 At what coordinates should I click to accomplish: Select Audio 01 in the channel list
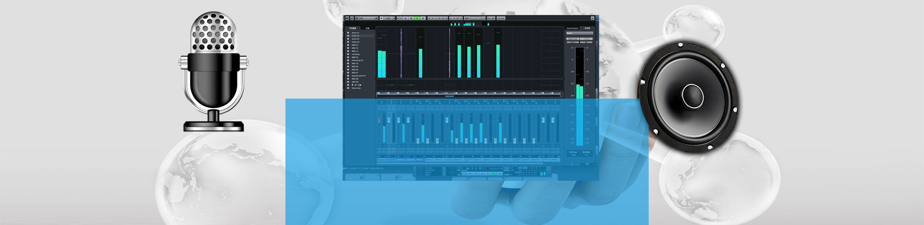click(356, 36)
